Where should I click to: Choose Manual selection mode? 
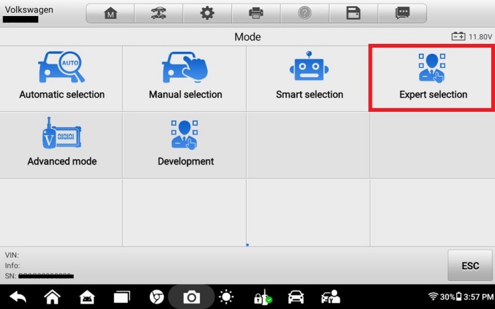pos(185,77)
